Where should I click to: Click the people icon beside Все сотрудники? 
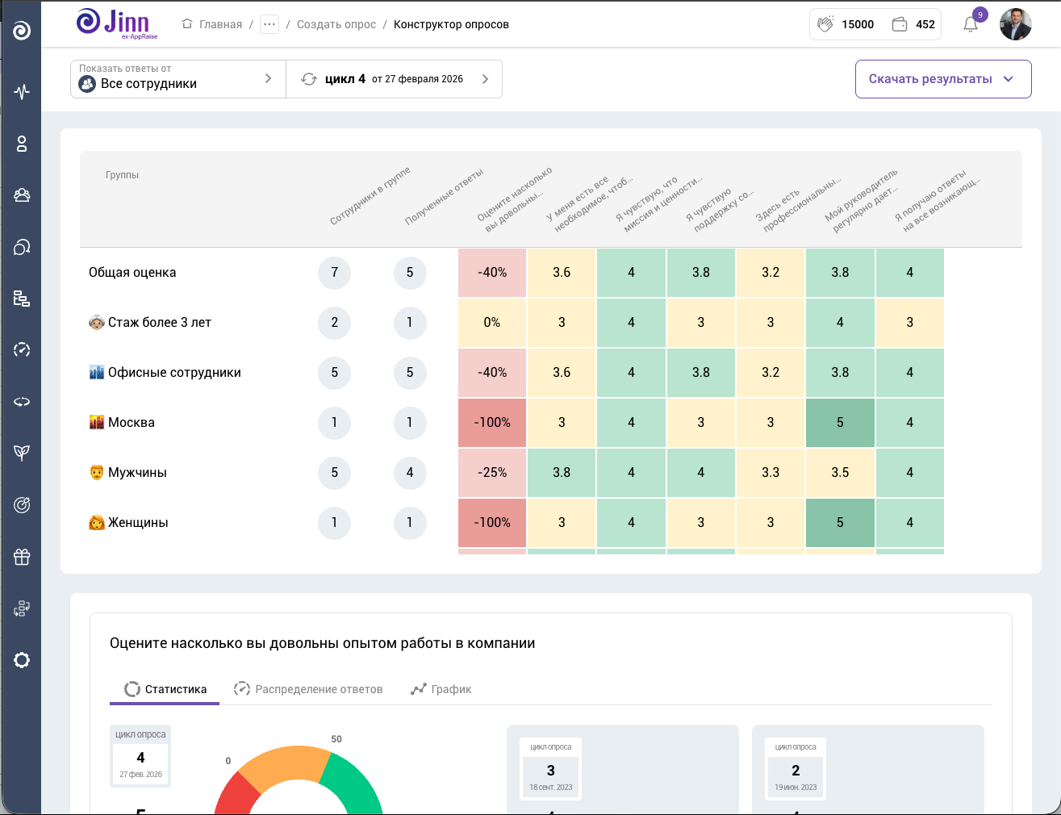pos(87,84)
